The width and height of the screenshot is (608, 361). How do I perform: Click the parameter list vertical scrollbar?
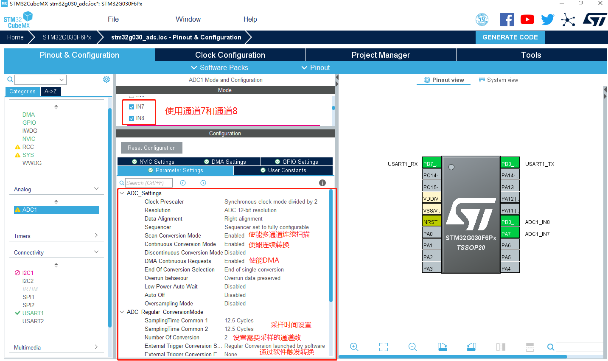pyautogui.click(x=331, y=246)
